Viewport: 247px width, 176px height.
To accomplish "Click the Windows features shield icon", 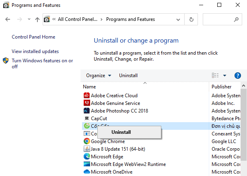I will point(6,61).
